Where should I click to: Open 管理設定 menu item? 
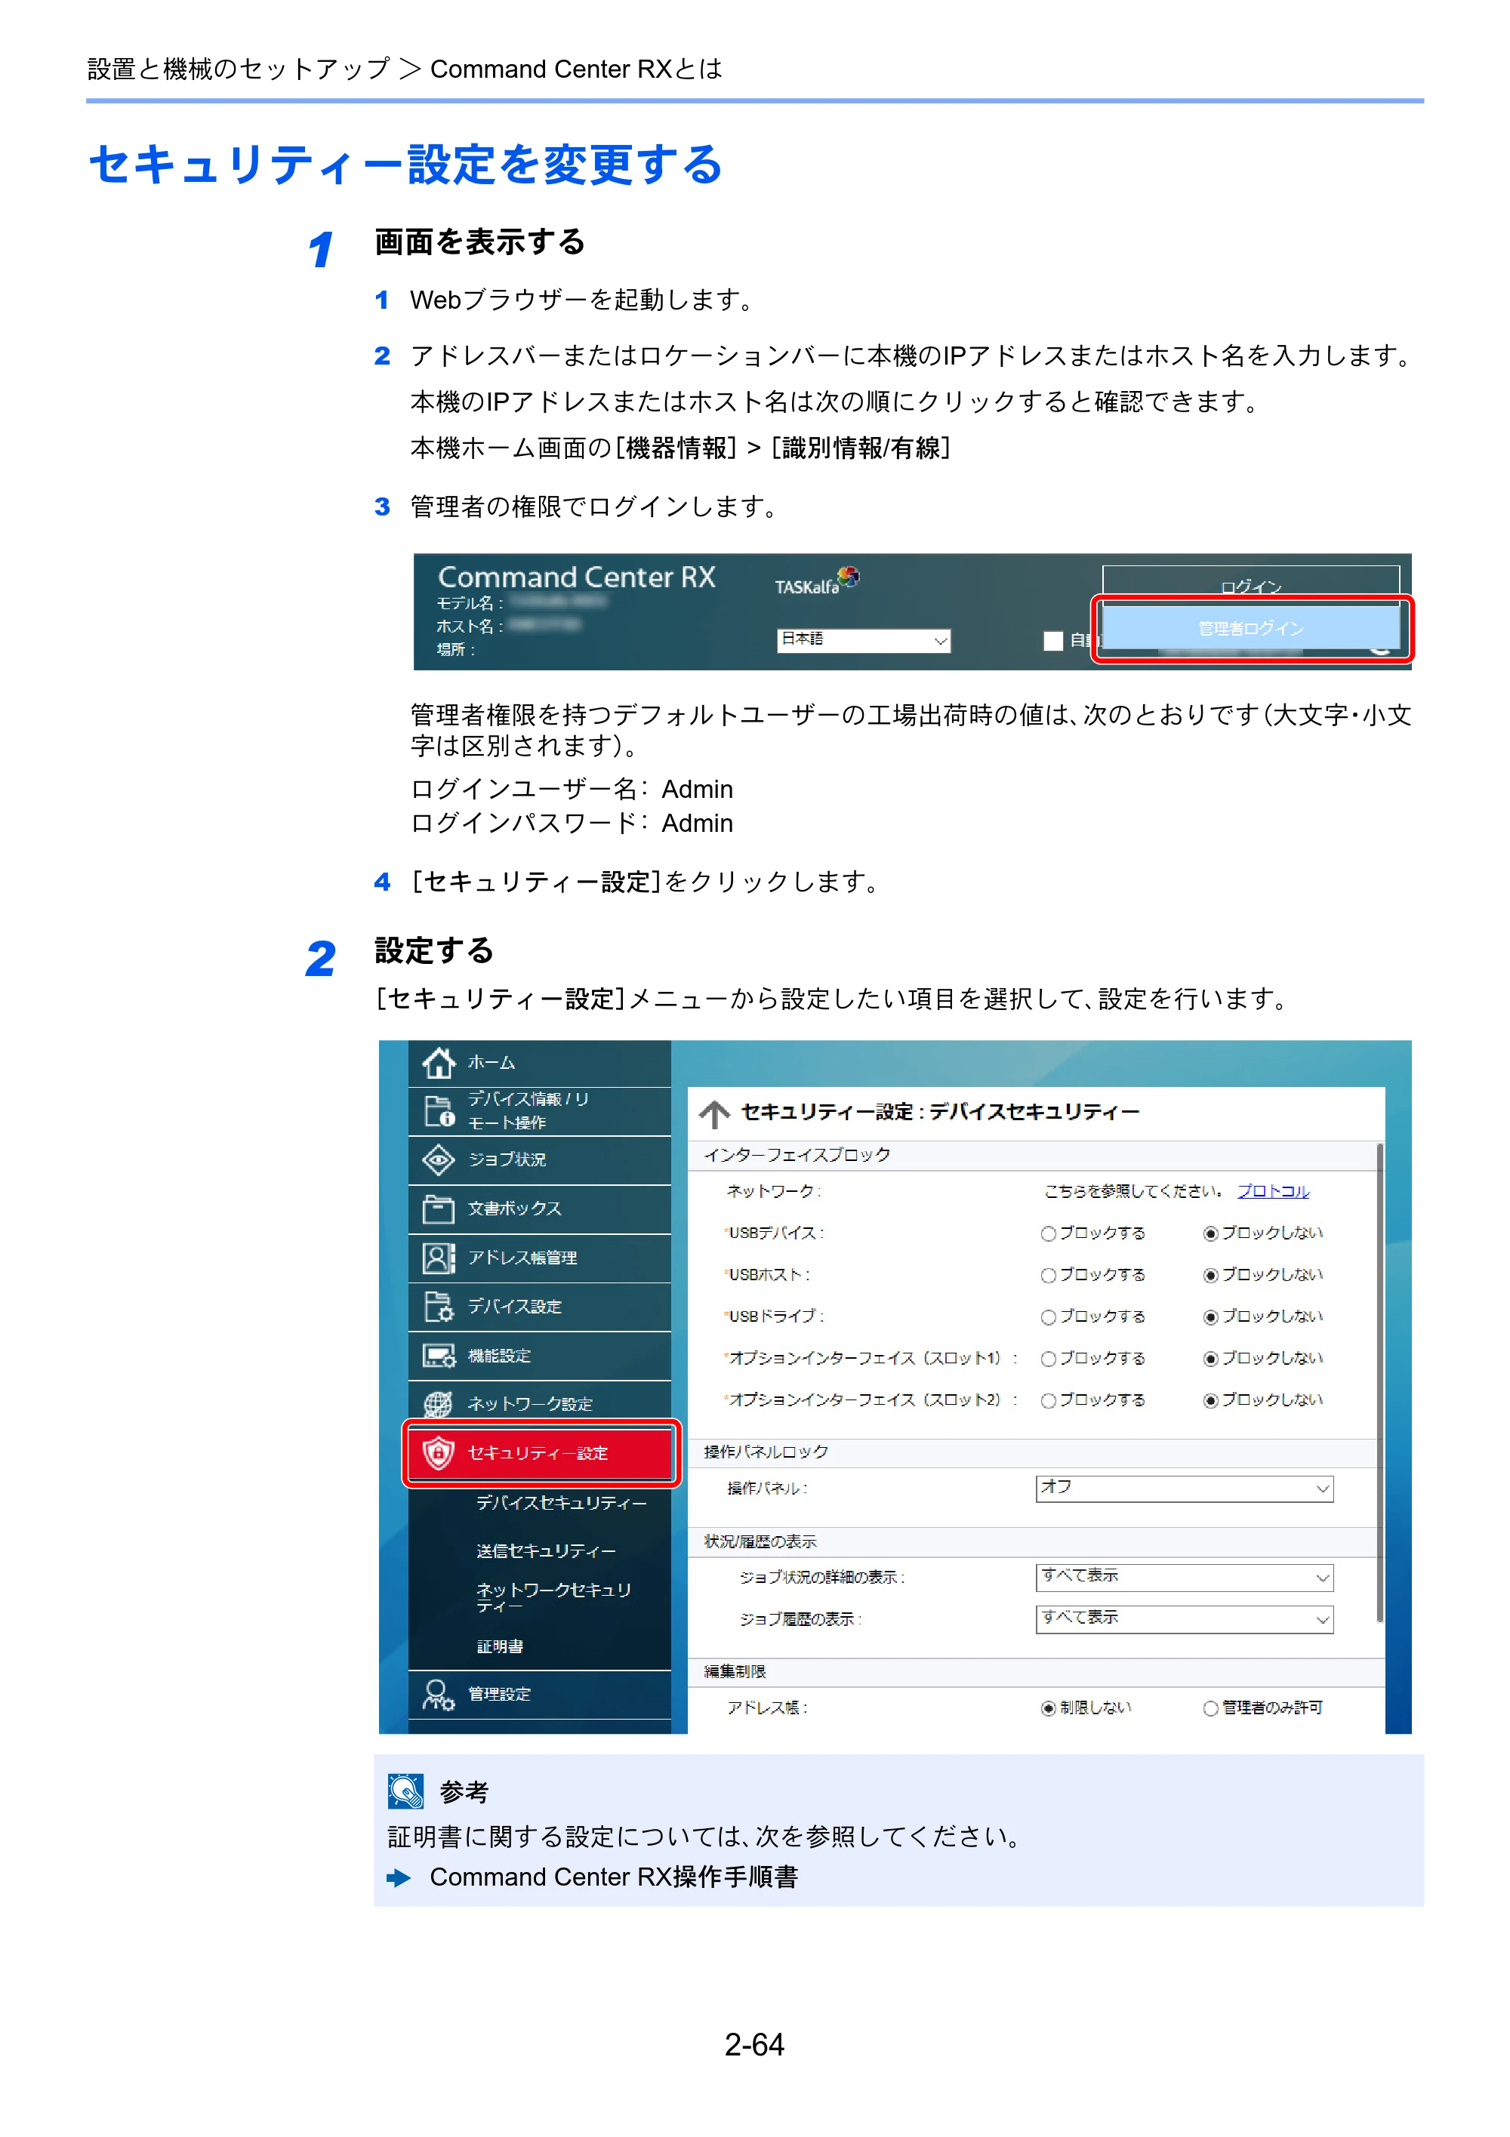539,1695
